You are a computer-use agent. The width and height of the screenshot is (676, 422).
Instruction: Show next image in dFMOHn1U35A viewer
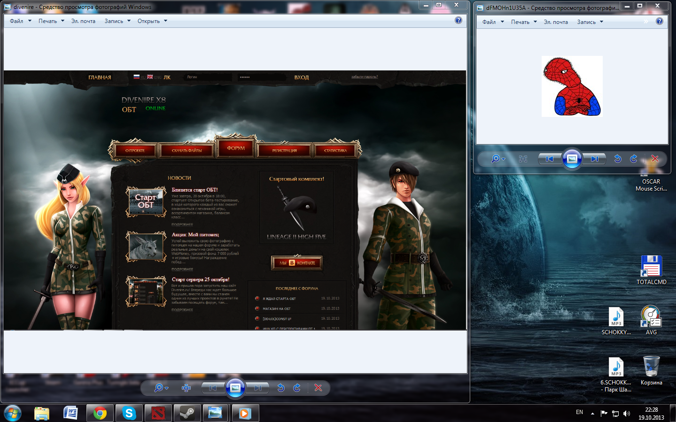(594, 159)
